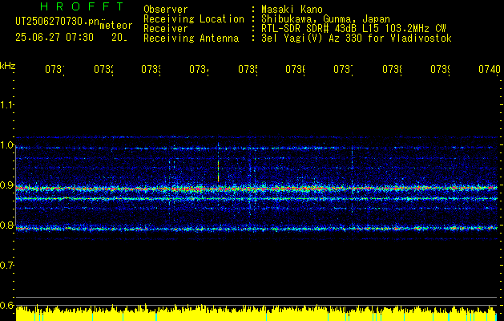Click the 0731 time axis marker
504x321 pixels.
[x=54, y=69]
